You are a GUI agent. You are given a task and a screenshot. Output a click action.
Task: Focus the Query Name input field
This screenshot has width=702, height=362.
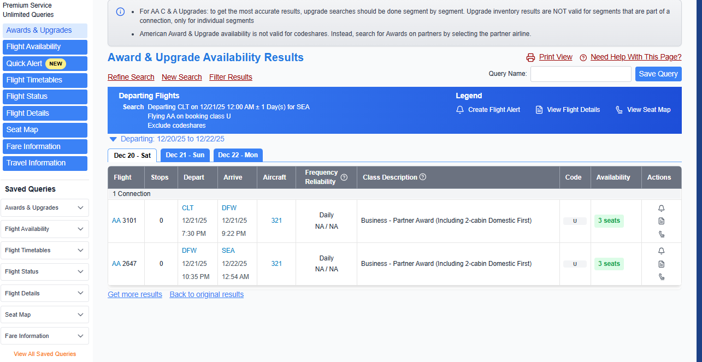point(581,74)
